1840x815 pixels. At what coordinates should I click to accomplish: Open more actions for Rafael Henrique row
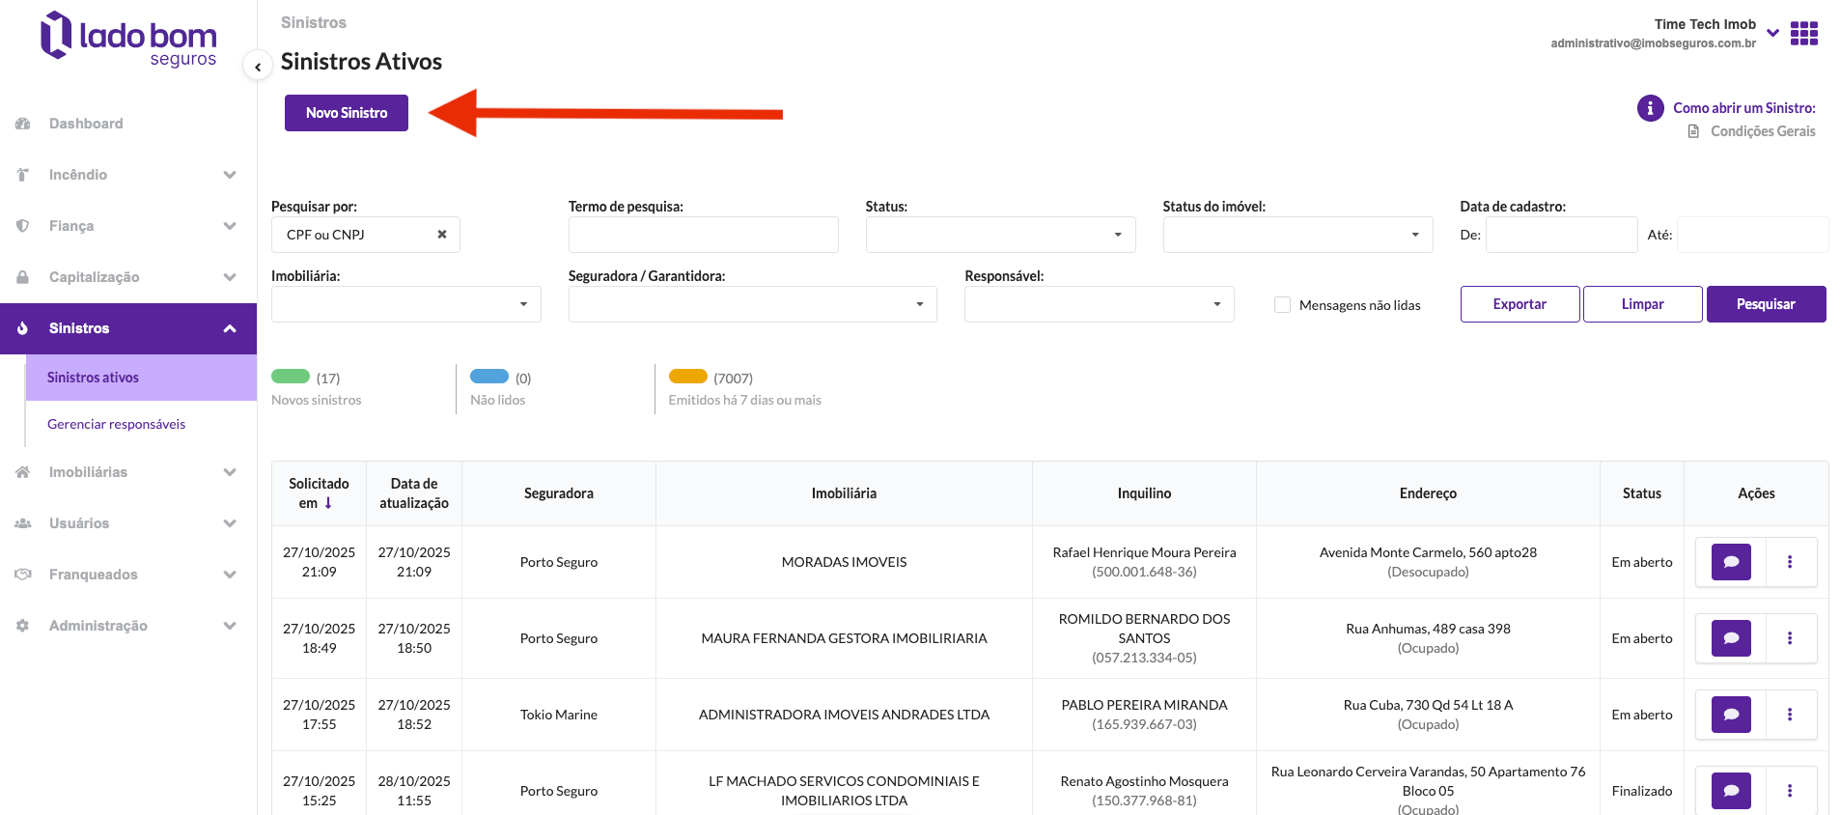[x=1790, y=562]
